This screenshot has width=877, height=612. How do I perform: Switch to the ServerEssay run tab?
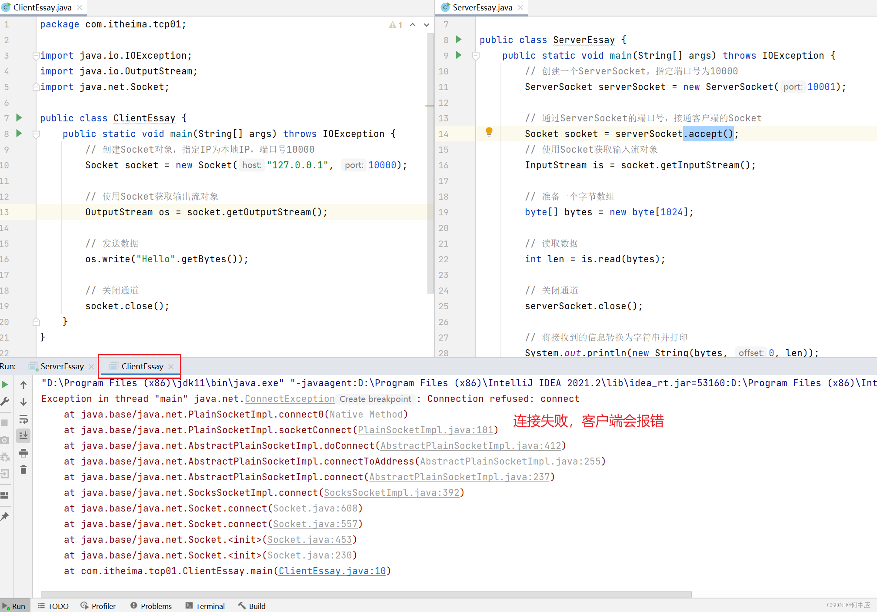coord(62,366)
